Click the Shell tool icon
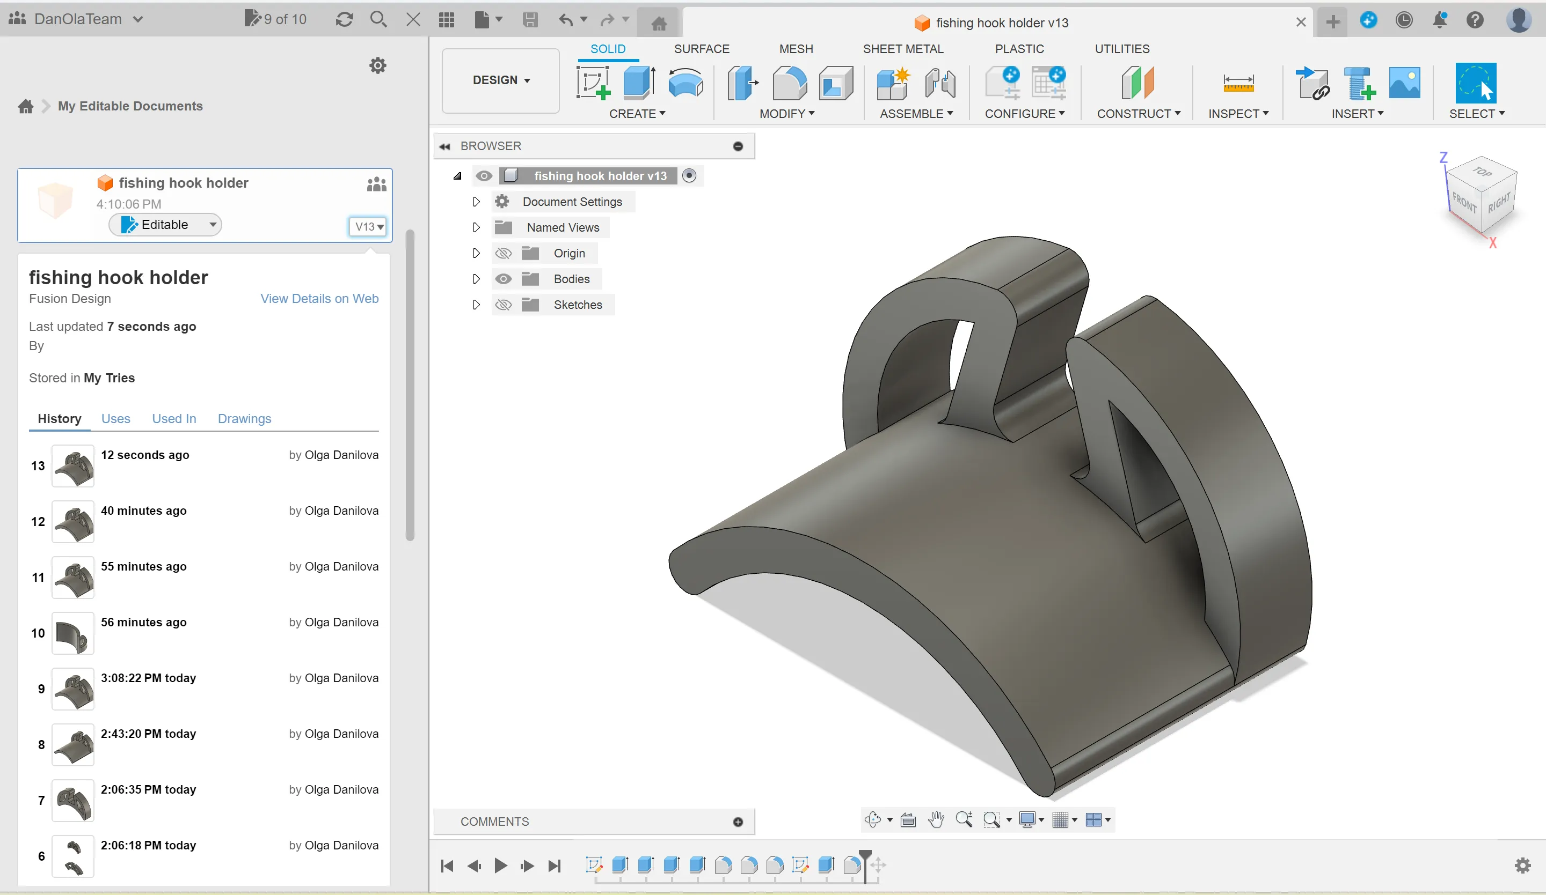1546x895 pixels. click(836, 83)
